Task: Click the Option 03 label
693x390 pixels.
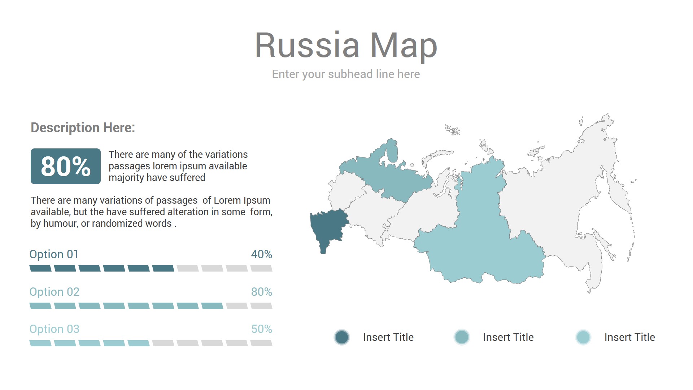Action: click(x=54, y=329)
